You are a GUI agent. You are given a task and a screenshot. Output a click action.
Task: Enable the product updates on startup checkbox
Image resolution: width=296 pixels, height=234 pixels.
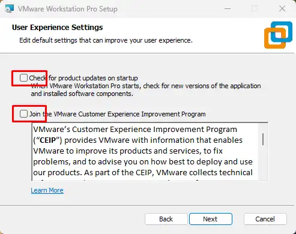pyautogui.click(x=23, y=77)
